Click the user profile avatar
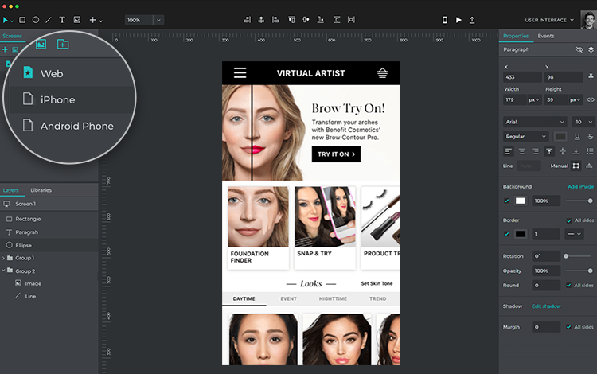Image resolution: width=597 pixels, height=374 pixels. (588, 20)
